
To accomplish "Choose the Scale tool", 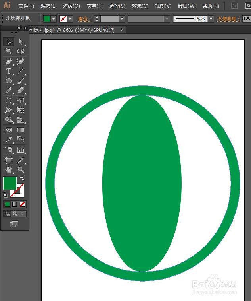I will tap(21, 101).
